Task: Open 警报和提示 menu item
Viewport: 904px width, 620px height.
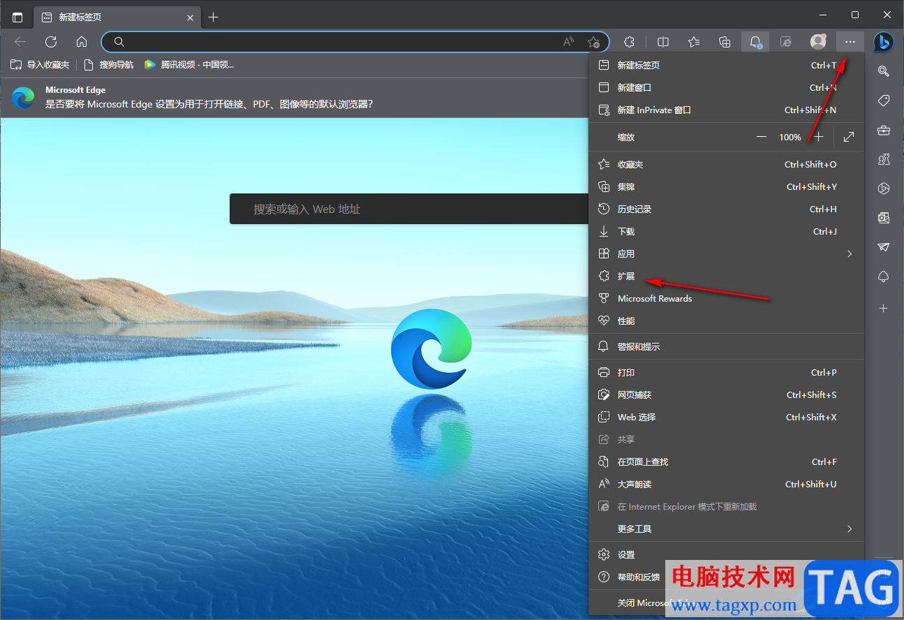Action: (x=727, y=346)
